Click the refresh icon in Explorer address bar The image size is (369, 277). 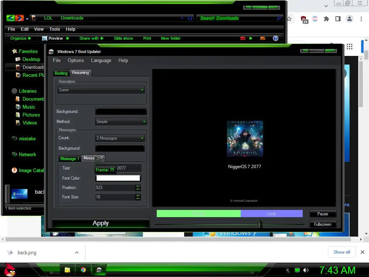190,18
